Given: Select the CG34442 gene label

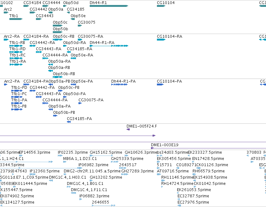Looking at the screenshot, I should pyautogui.click(x=38, y=9).
